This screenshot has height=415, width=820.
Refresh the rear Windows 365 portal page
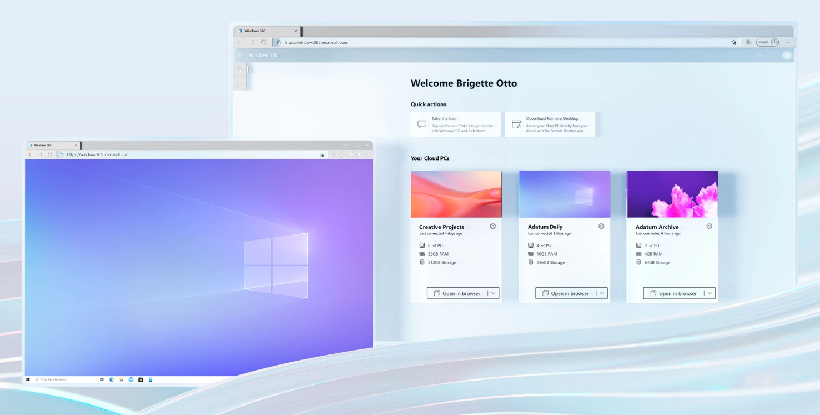click(x=264, y=42)
